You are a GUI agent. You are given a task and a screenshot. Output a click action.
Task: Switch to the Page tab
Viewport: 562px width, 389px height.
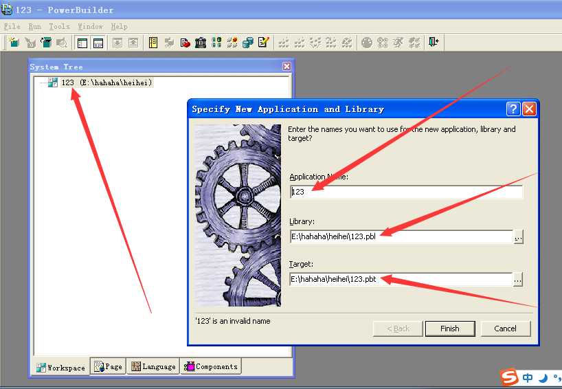[108, 366]
